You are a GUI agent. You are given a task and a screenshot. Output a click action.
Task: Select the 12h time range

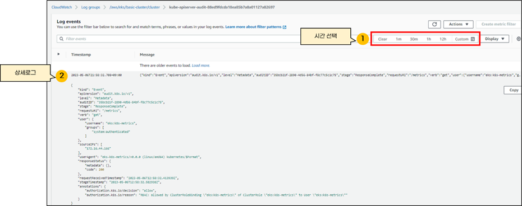click(443, 39)
